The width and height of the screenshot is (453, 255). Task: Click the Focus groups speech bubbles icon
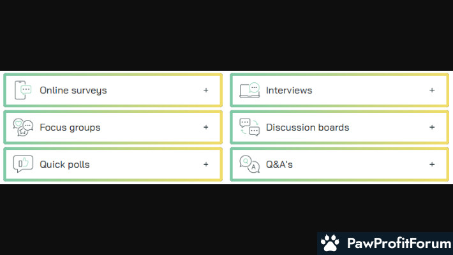(x=23, y=127)
